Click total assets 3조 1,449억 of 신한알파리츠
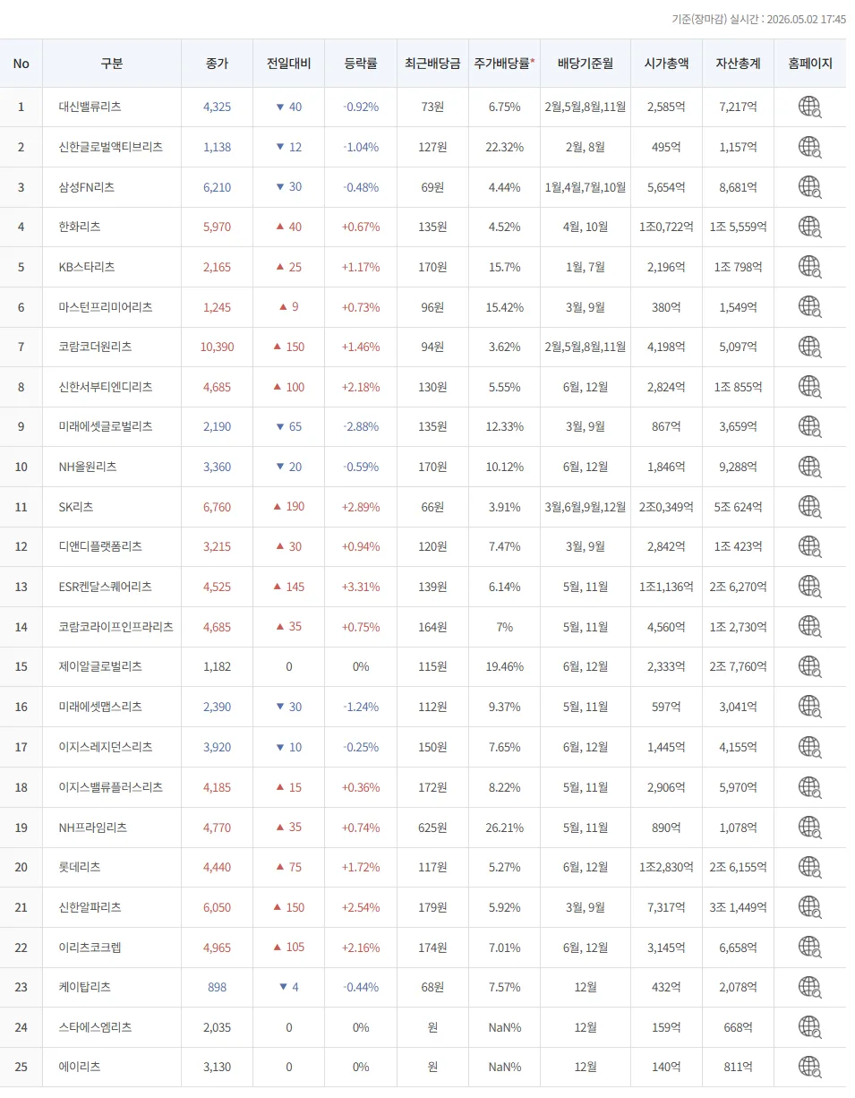This screenshot has height=1098, width=855. coord(738,907)
